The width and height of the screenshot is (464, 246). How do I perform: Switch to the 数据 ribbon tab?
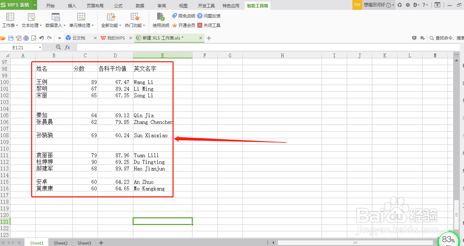[140, 6]
